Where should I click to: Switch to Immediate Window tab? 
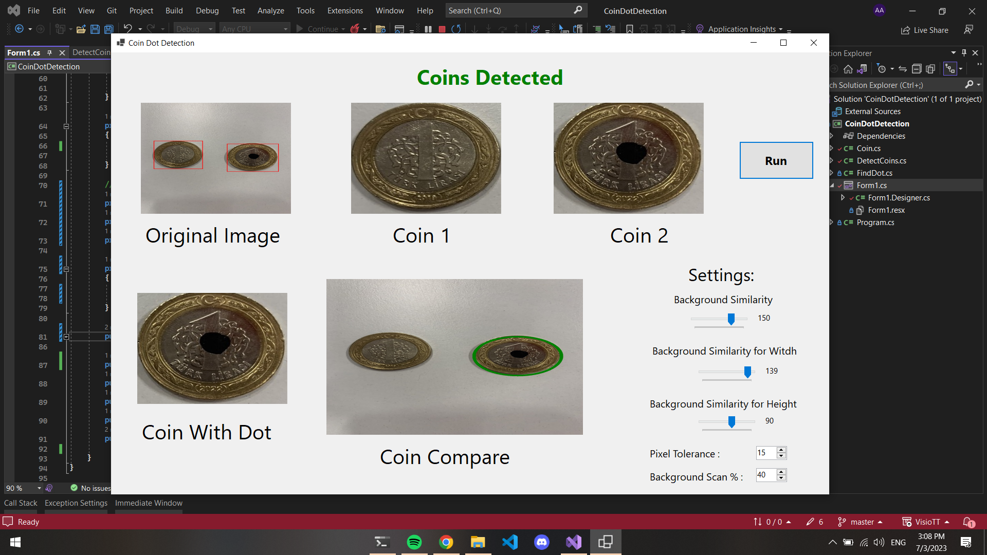149,503
